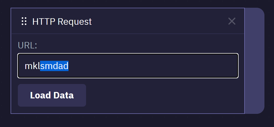The height and width of the screenshot is (127, 274).
Task: Click the purple connector handle on the node's right
Action: click(254, 61)
